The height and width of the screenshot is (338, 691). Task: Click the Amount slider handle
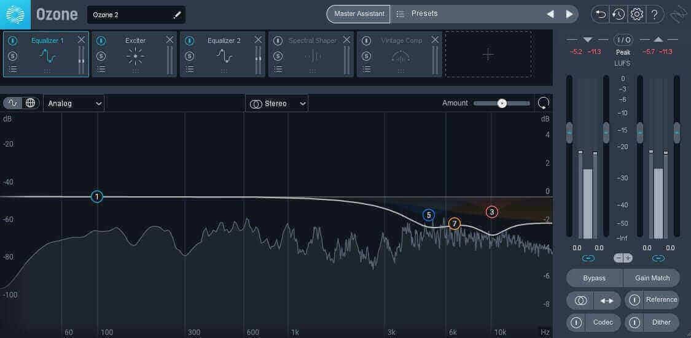point(502,104)
